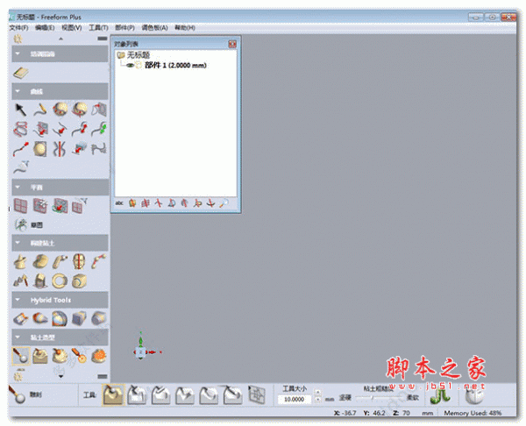Select the groove carving clay tool
Screen dimensions: 526x426
tap(40, 356)
